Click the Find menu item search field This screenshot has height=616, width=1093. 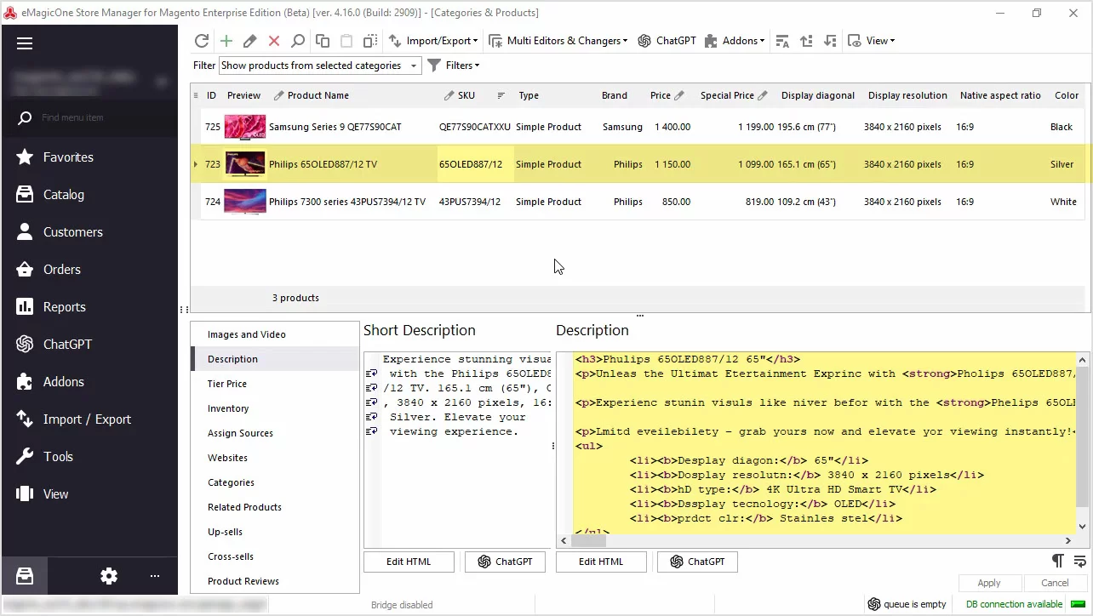(89, 117)
